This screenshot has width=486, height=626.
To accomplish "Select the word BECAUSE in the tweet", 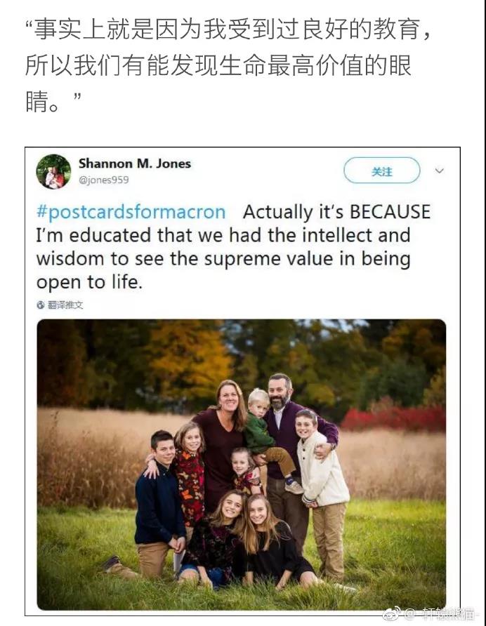I will coord(390,212).
